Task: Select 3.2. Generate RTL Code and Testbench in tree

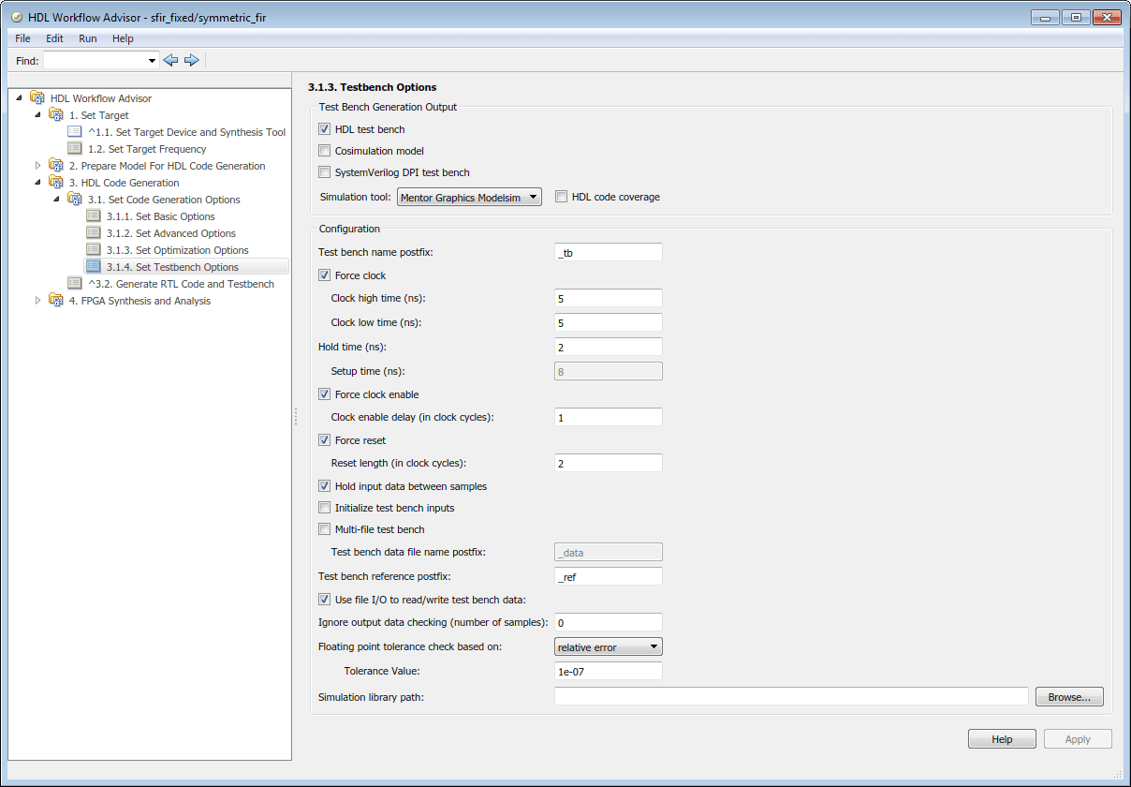Action: click(x=181, y=284)
